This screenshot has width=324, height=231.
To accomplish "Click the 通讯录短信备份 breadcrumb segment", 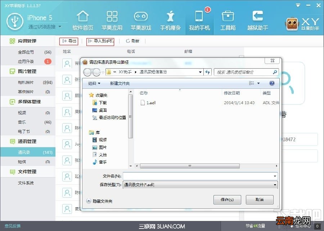I will coord(153,72).
